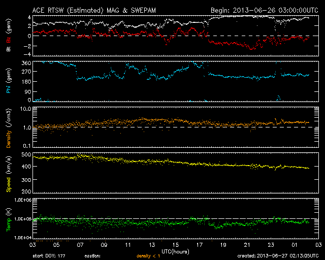Select the "start DOY: 177" footer text
Screen dimensions: 325x260
(49, 256)
